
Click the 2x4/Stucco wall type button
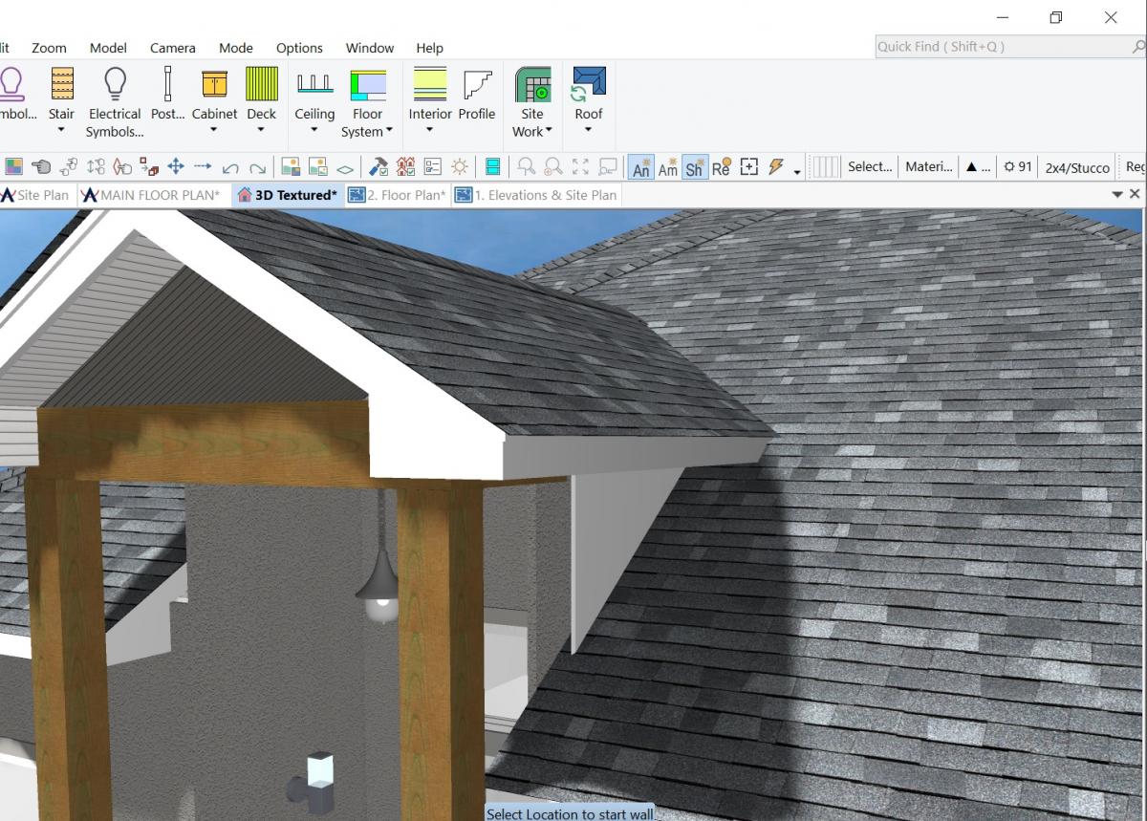pos(1076,167)
